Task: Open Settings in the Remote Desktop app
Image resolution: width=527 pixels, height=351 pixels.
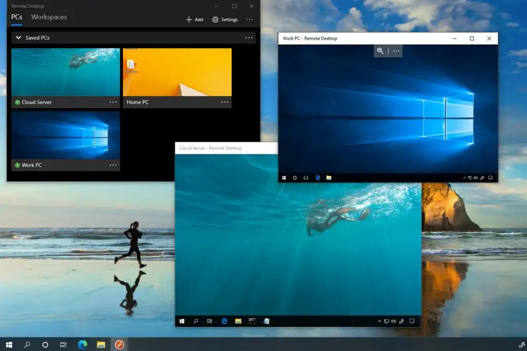Action: (225, 20)
